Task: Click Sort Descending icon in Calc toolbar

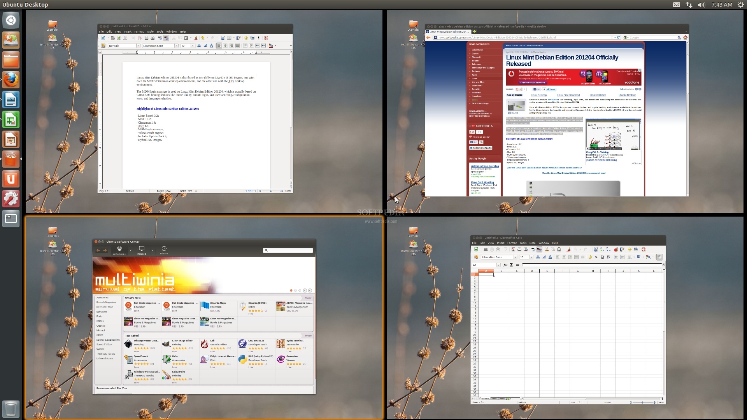Action: [608, 249]
